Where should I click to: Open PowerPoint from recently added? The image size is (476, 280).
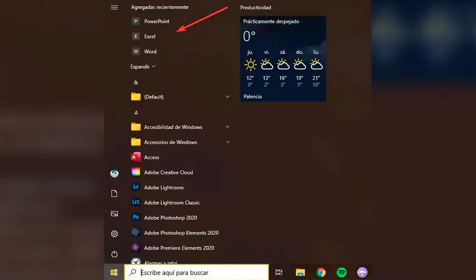[157, 21]
